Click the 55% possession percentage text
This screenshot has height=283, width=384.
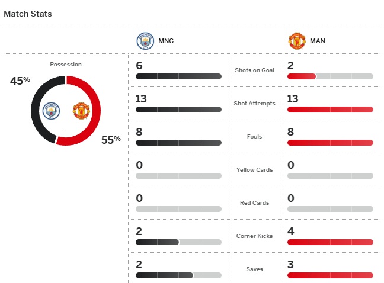click(x=111, y=140)
